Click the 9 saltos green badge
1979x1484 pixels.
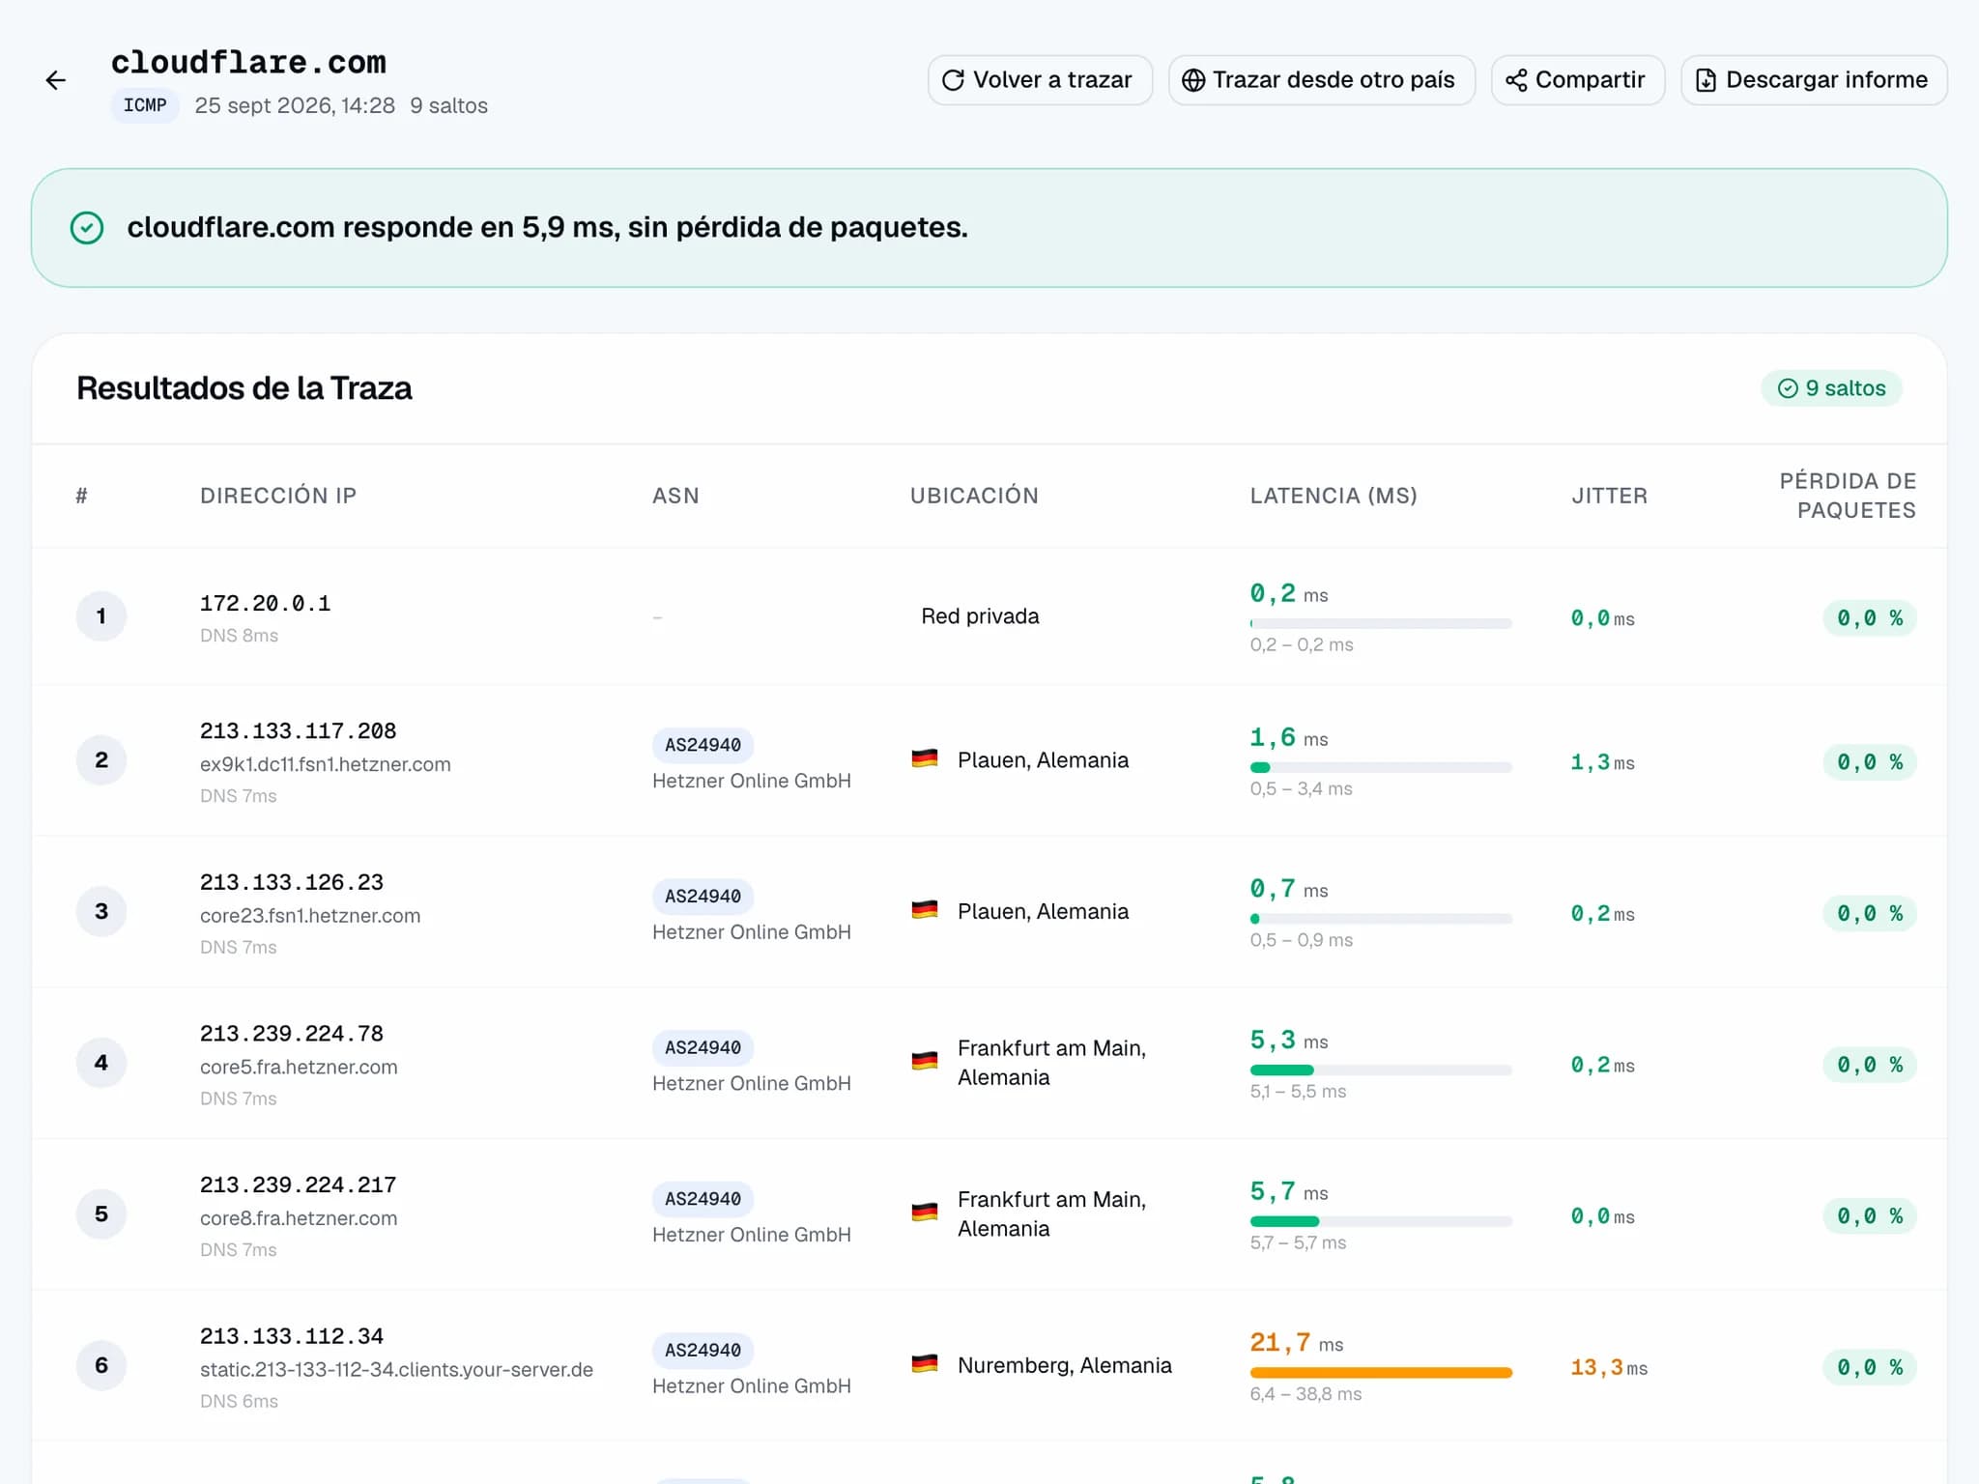(1831, 388)
